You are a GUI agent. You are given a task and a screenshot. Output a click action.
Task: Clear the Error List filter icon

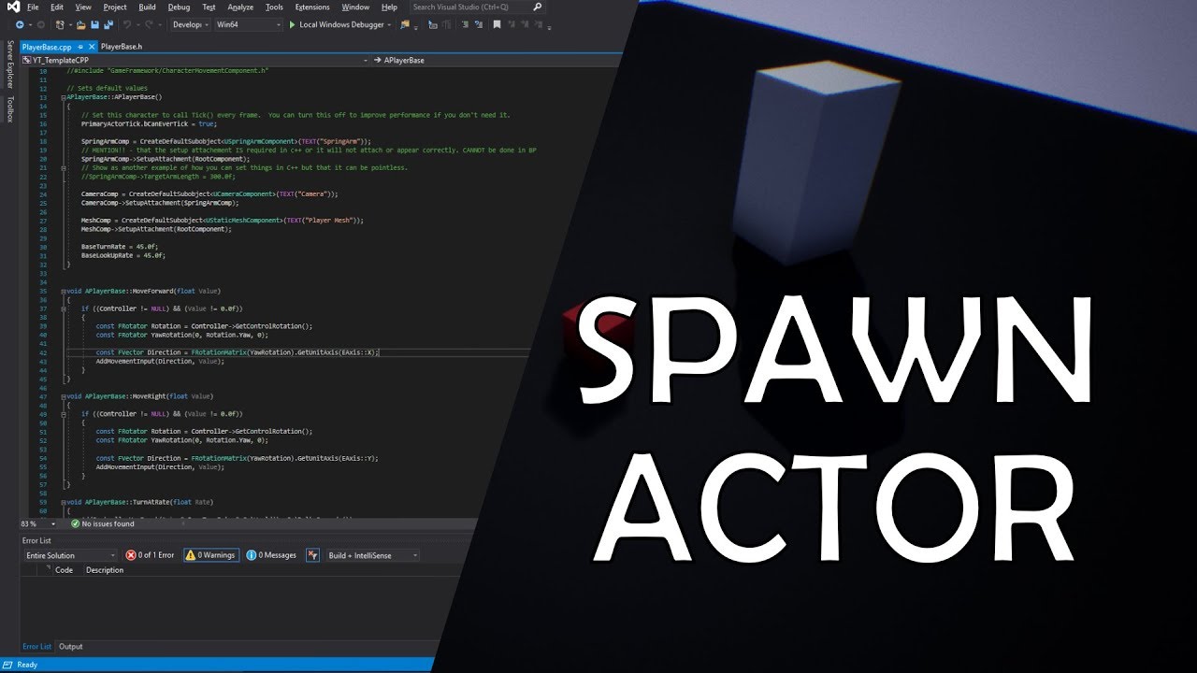(313, 555)
